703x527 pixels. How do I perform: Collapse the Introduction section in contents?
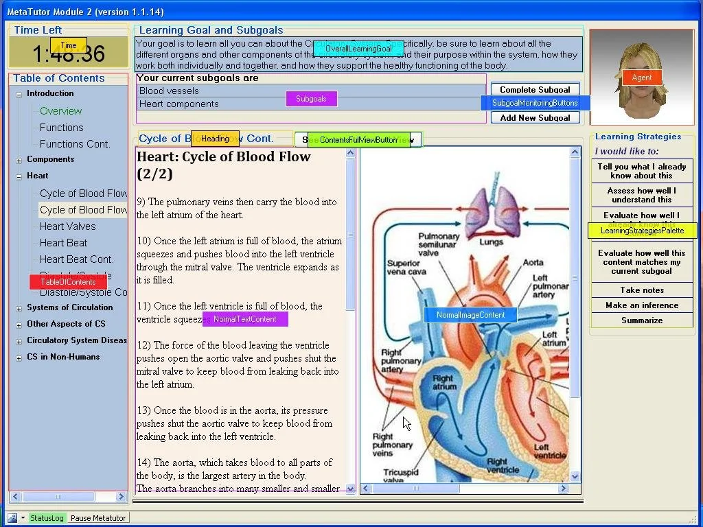tap(19, 95)
